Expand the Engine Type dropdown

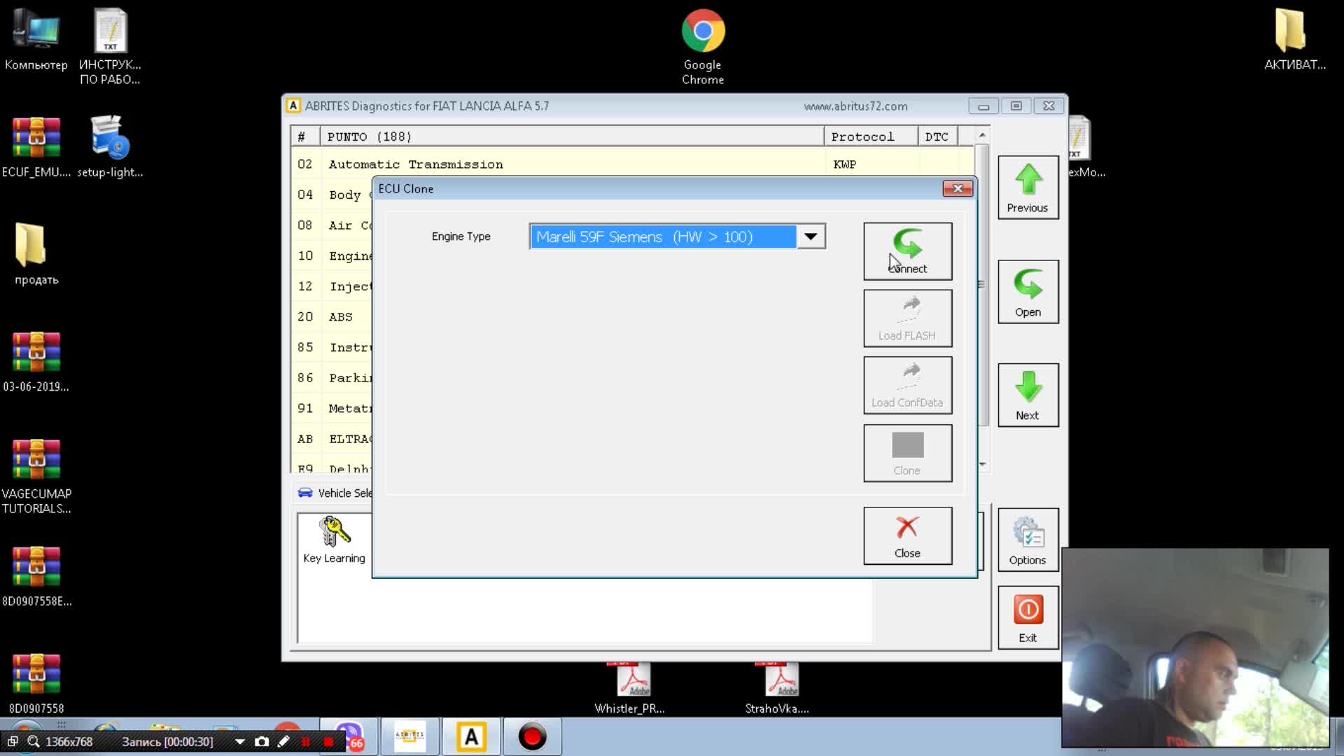click(x=809, y=237)
